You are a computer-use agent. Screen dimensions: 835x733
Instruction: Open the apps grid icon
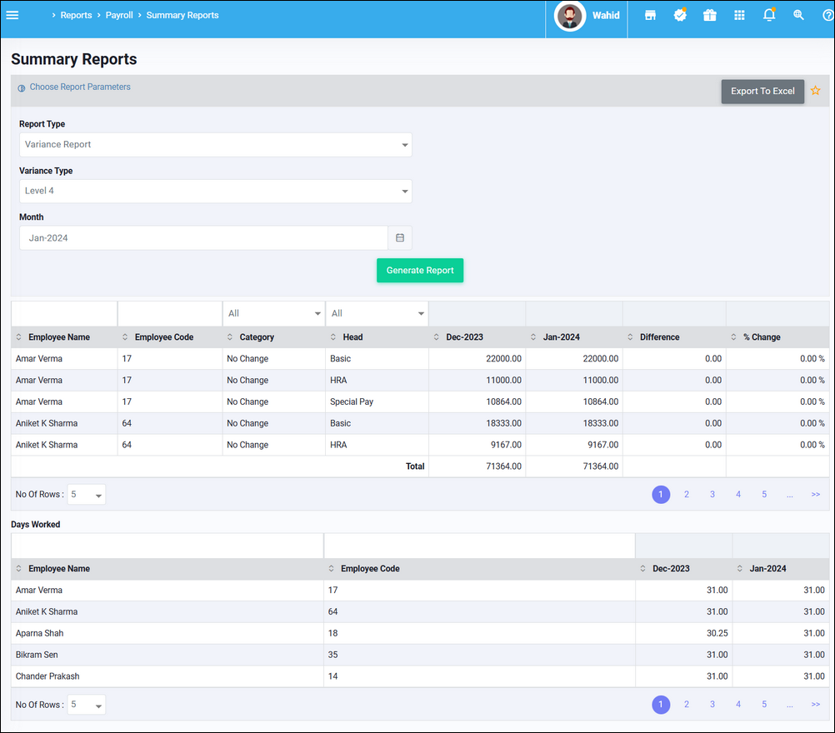(739, 15)
